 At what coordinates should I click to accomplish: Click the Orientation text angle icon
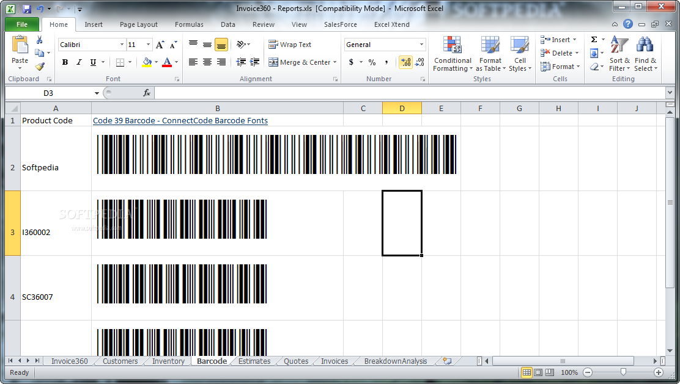pyautogui.click(x=241, y=44)
